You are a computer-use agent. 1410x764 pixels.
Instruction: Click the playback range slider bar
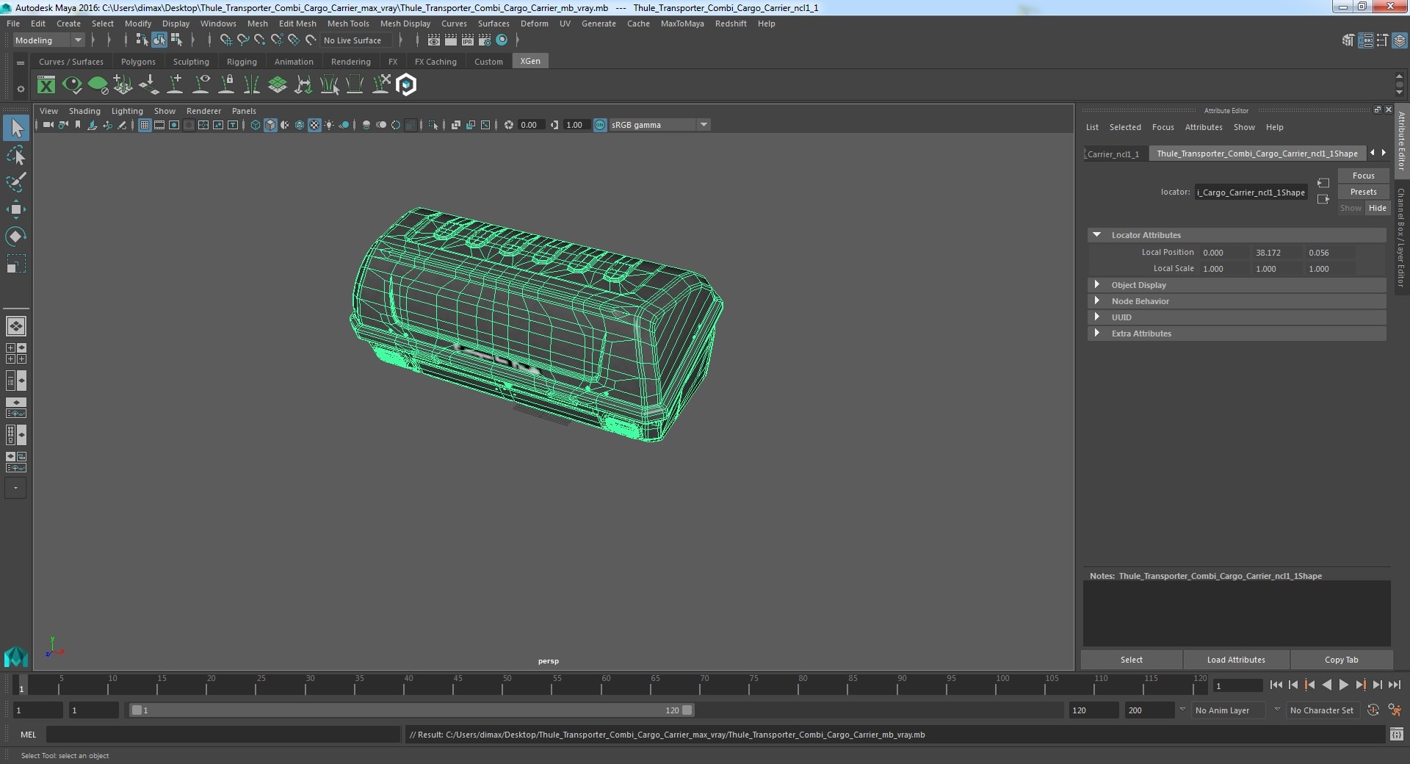click(411, 710)
